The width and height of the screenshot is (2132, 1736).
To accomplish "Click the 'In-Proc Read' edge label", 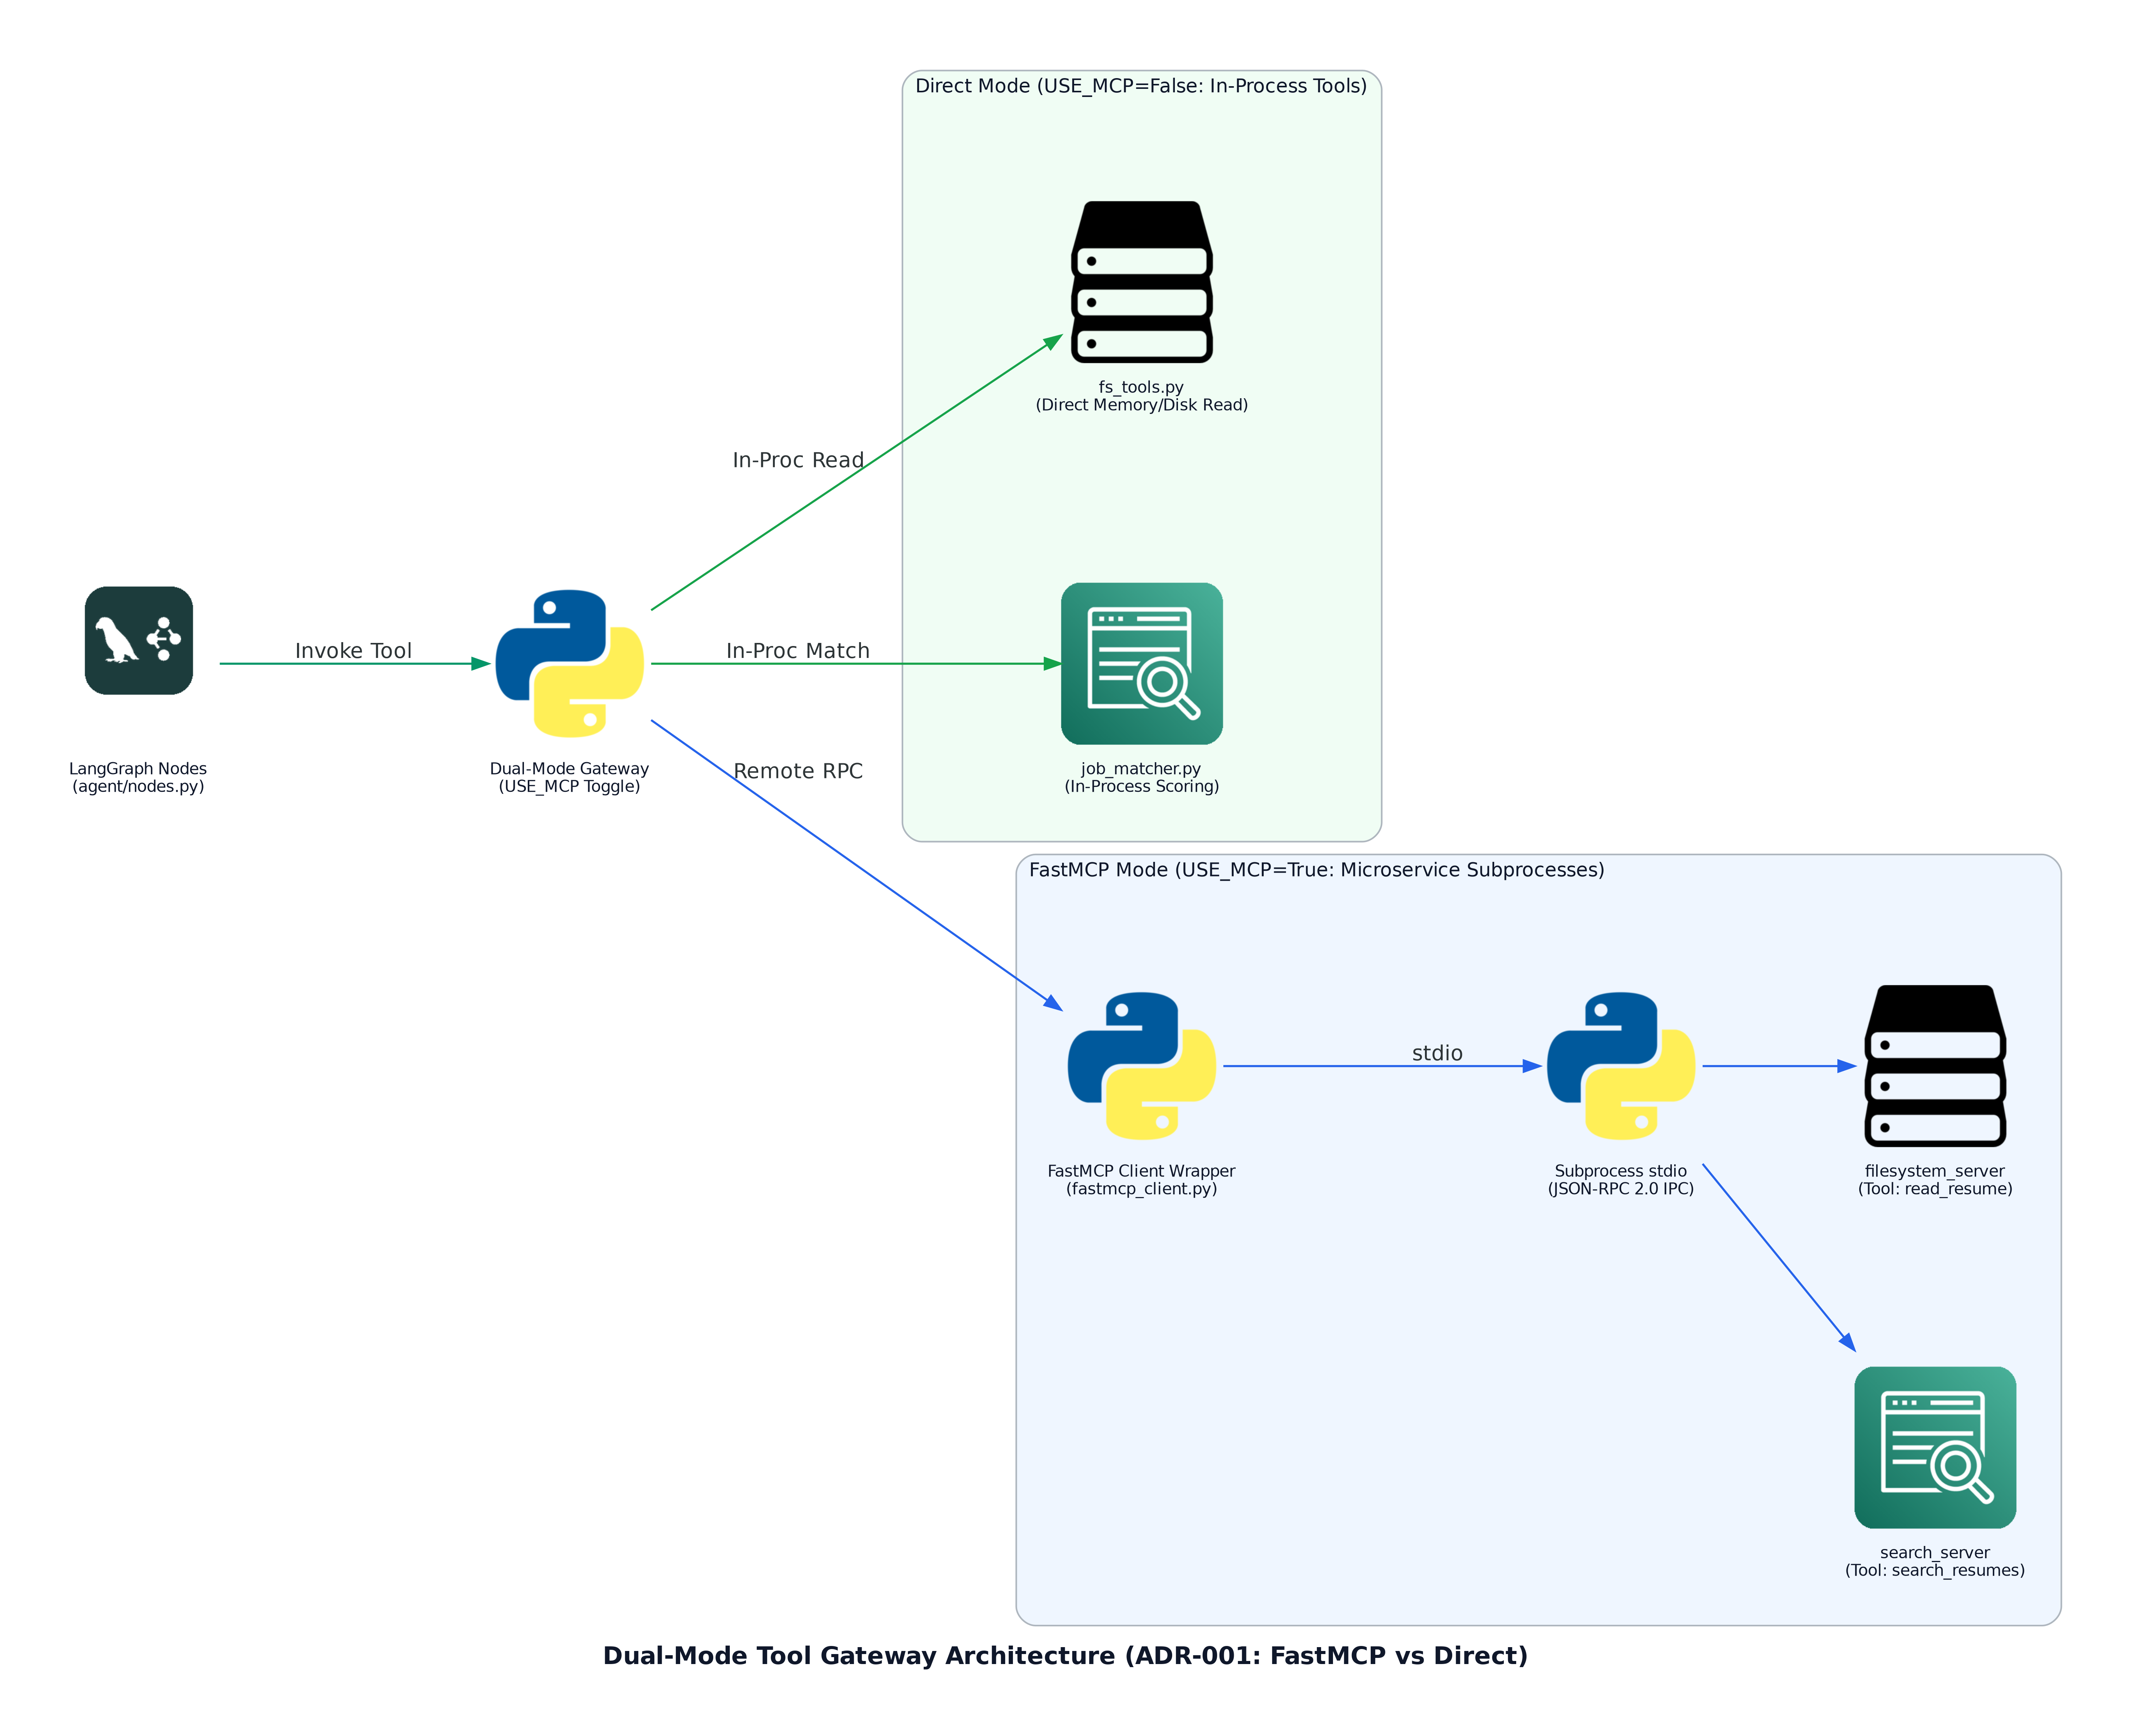I will point(798,460).
